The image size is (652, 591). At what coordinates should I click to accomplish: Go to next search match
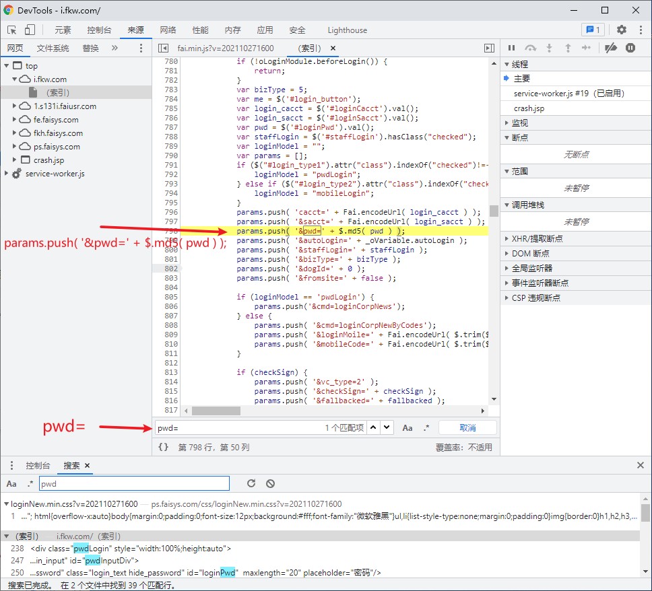click(x=387, y=427)
